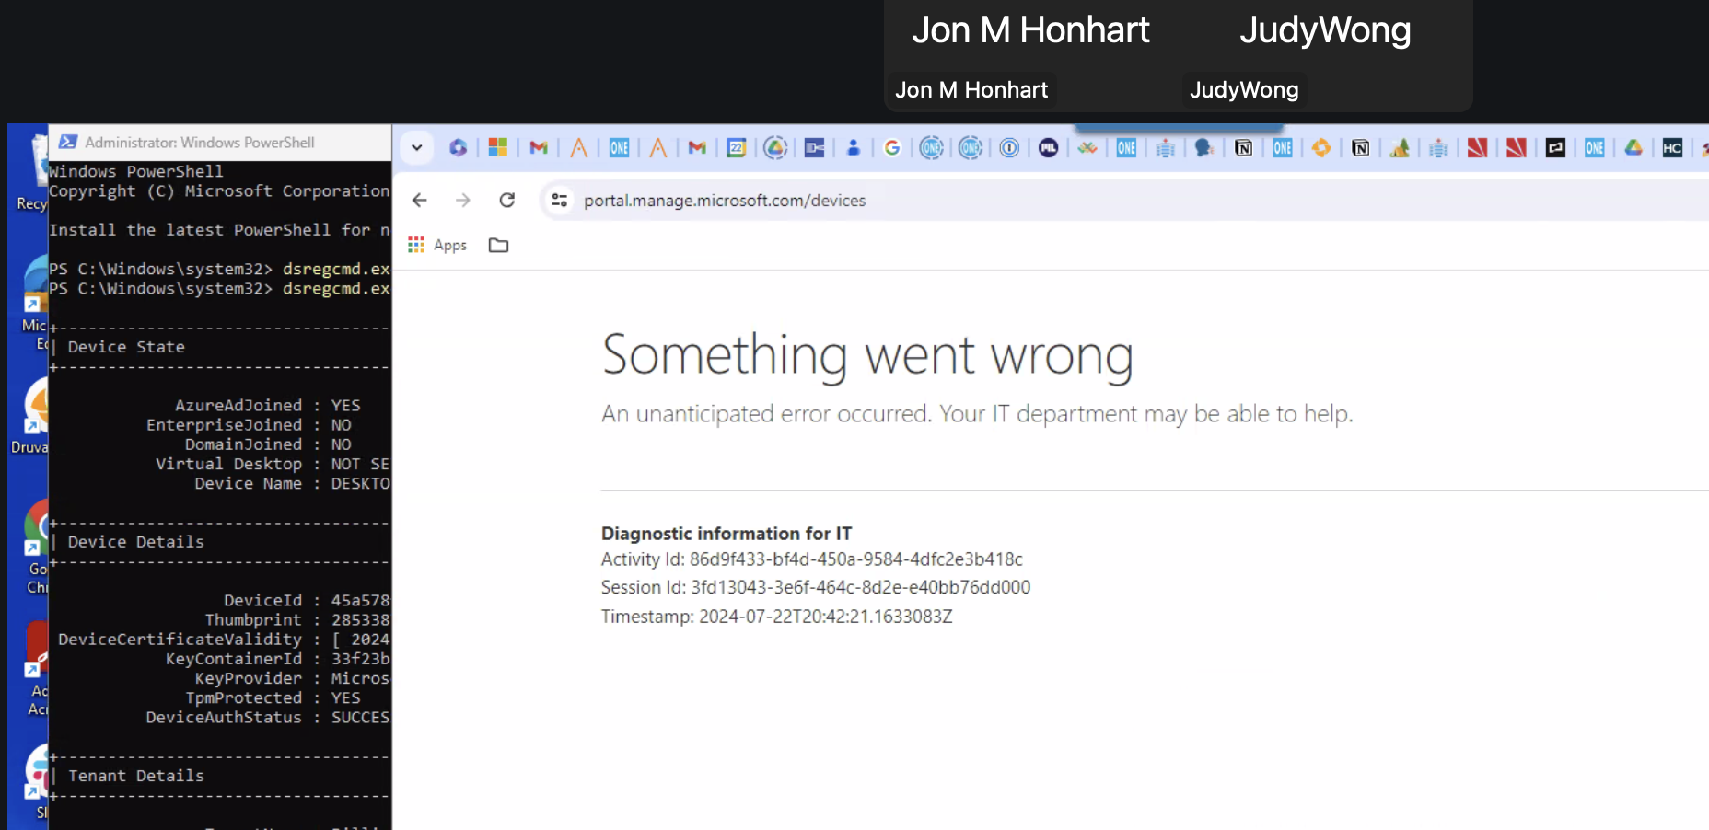Image resolution: width=1709 pixels, height=830 pixels.
Task: Select the black square logo tab
Action: coord(1555,147)
